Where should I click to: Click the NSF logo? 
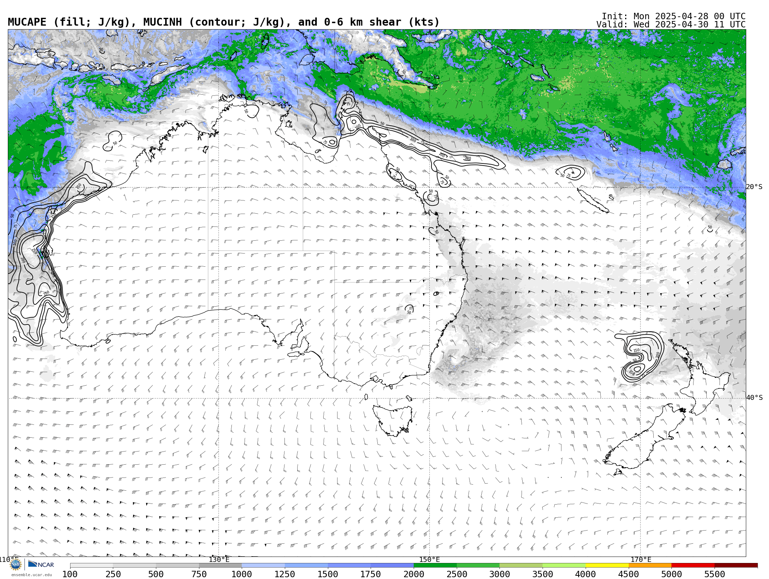click(x=16, y=564)
